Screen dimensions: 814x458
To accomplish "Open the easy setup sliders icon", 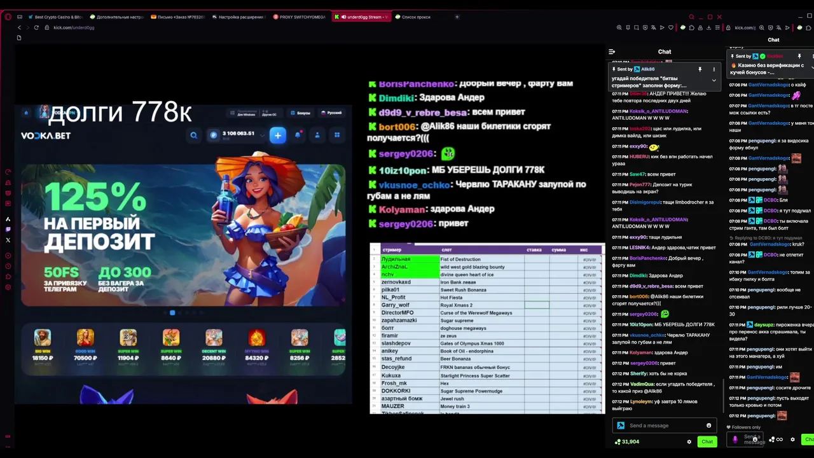I will tap(717, 27).
